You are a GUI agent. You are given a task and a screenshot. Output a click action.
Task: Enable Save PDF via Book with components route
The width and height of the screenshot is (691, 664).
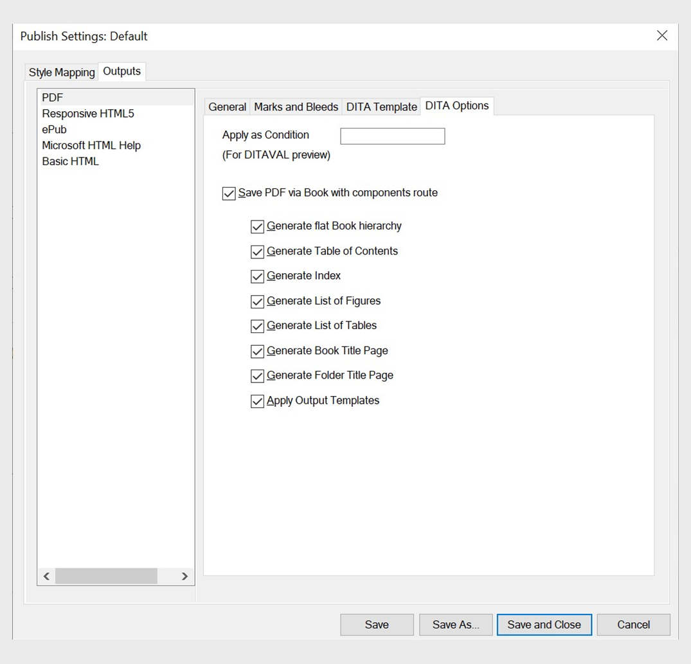click(228, 193)
